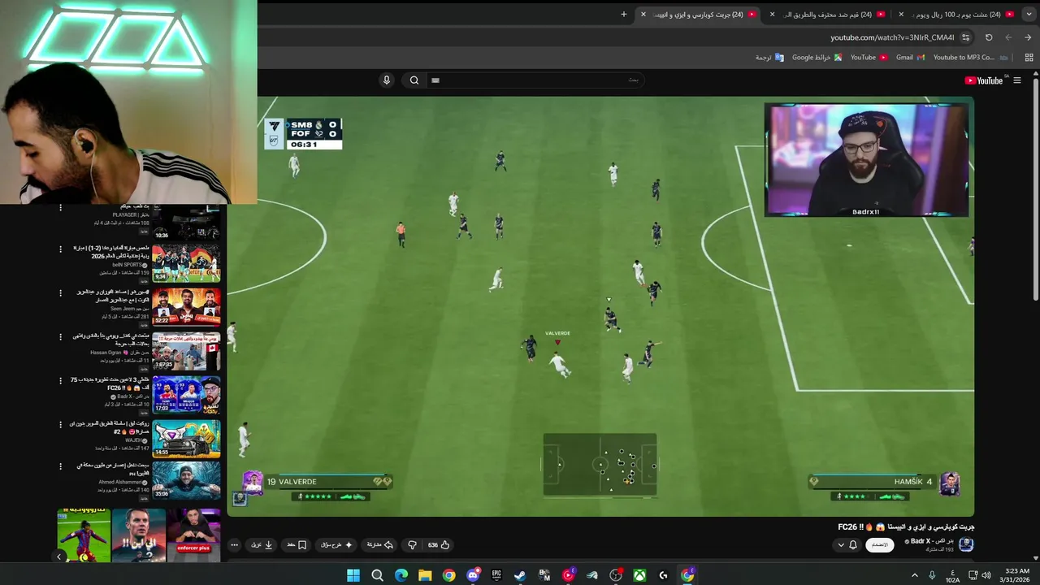Open Epic Games Launcher from taskbar
Viewport: 1040px width, 585px height.
[496, 575]
